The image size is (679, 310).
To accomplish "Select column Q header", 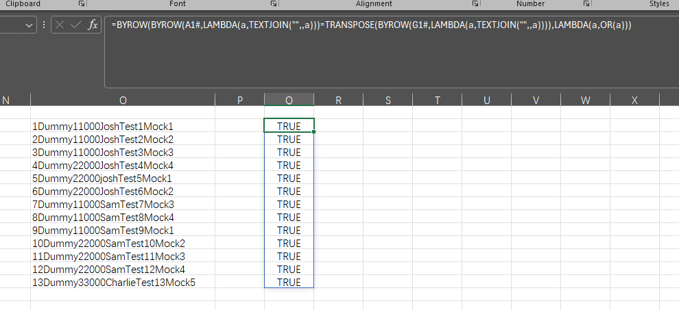I will 289,101.
